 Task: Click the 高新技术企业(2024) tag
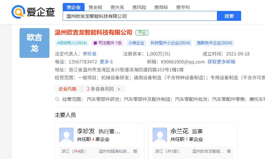[x=215, y=43]
